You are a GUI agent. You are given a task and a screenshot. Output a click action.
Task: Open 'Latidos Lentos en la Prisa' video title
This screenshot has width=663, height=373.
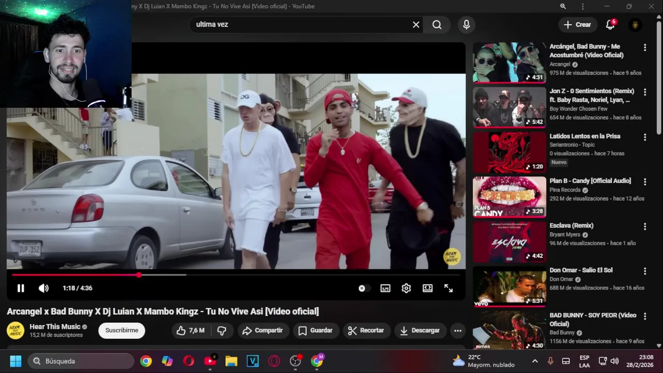click(x=585, y=136)
